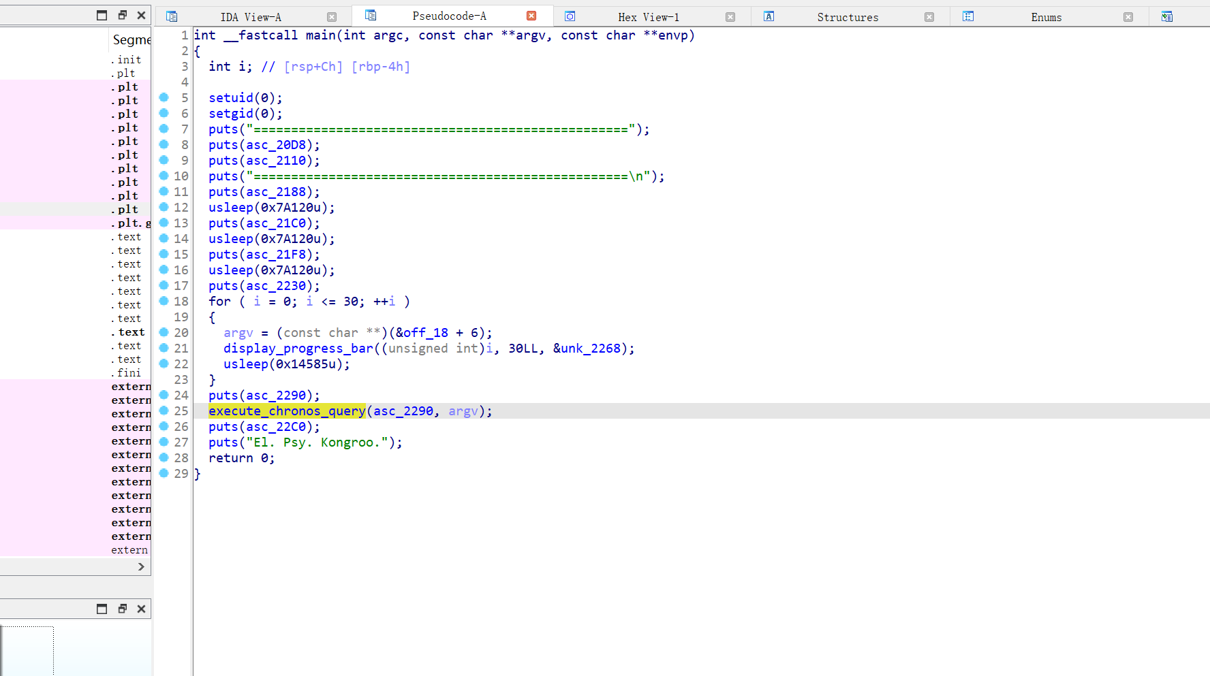Viewport: 1210px width, 676px height.
Task: Close the Enums tab
Action: point(1128,17)
